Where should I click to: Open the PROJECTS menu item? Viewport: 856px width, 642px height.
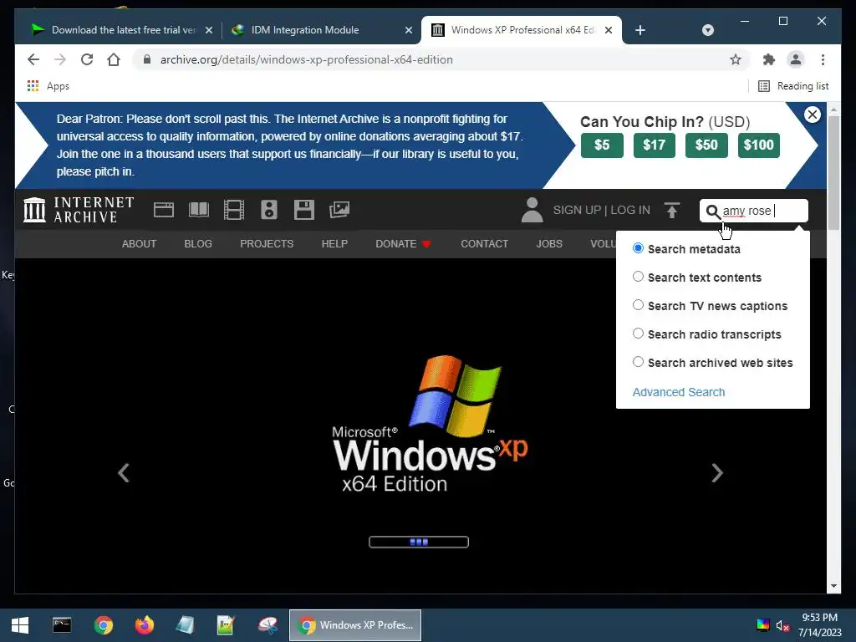pos(267,243)
